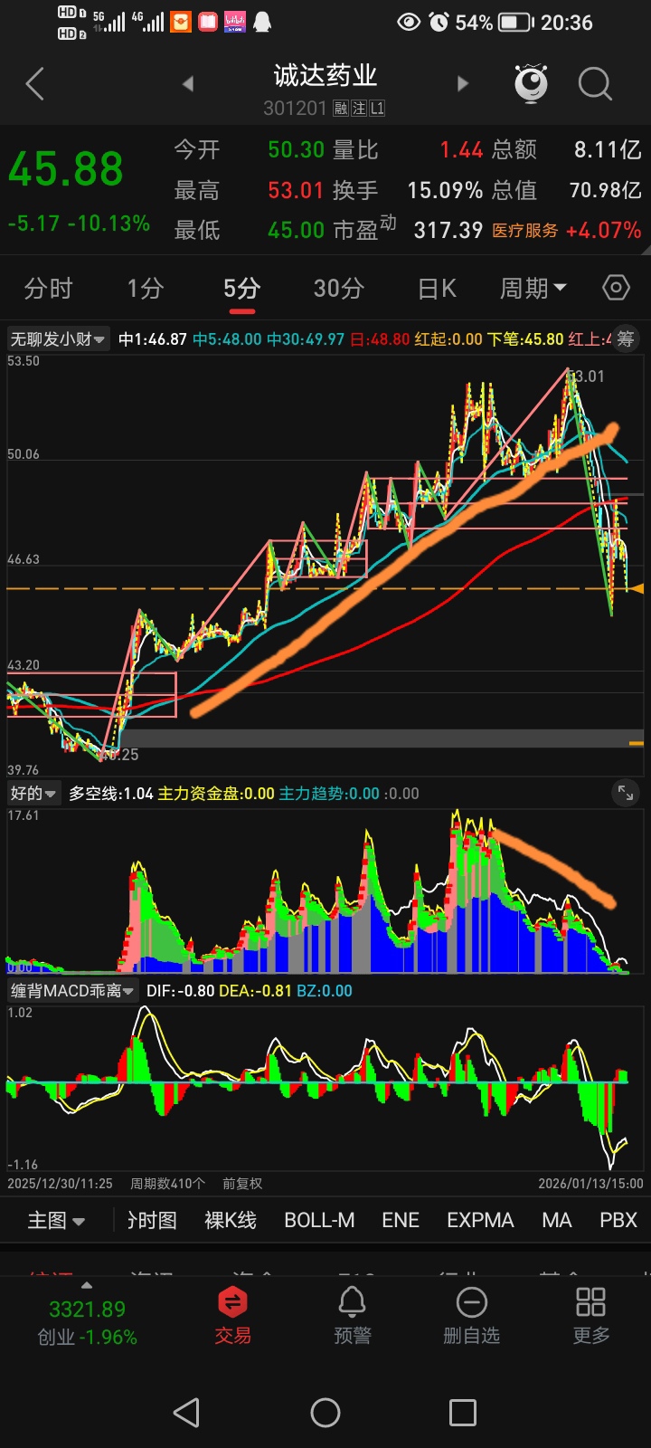Tap the 裸K线 indicator option
The height and width of the screenshot is (1448, 651).
pyautogui.click(x=231, y=1220)
